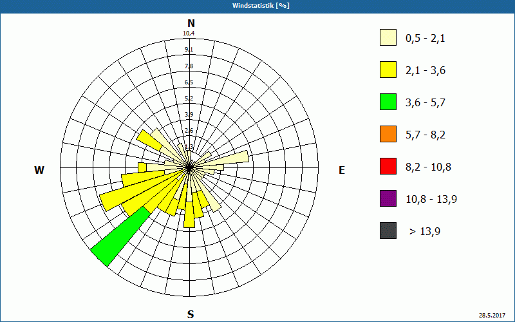Click the legend label '2,1 - 3,6'
This screenshot has height=322, width=515.
coord(426,71)
